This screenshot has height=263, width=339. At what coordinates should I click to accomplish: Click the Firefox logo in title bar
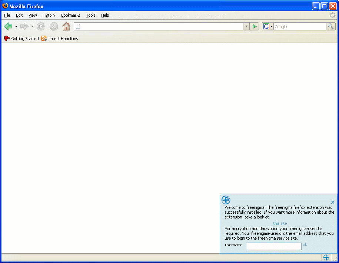click(5, 6)
